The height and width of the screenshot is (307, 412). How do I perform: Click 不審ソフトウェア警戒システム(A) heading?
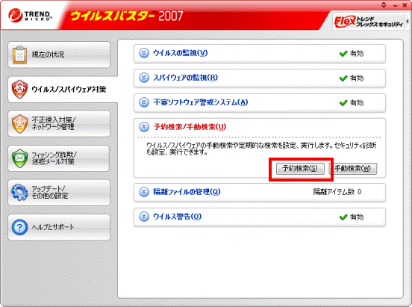point(201,102)
